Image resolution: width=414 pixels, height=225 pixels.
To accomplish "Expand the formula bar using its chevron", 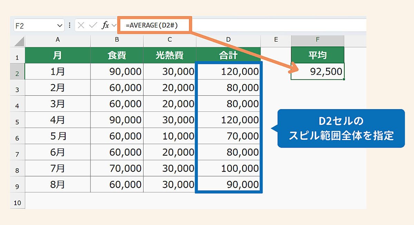I will (115, 25).
